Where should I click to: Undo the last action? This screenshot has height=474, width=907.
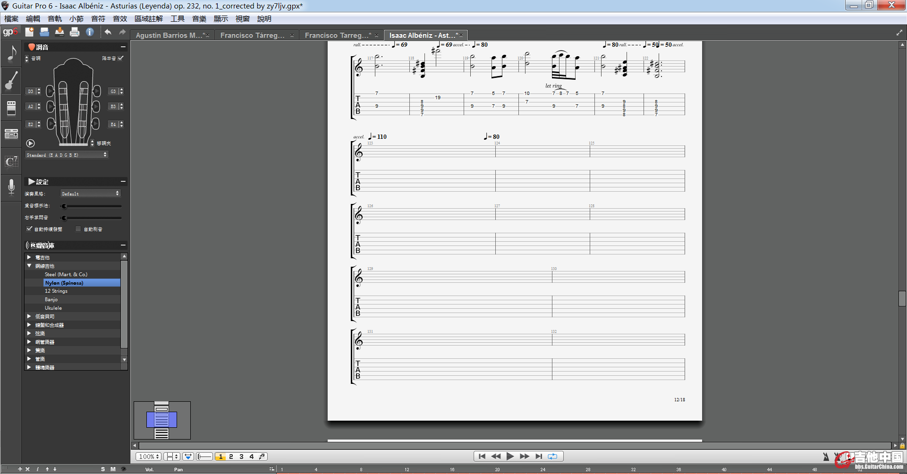[108, 32]
